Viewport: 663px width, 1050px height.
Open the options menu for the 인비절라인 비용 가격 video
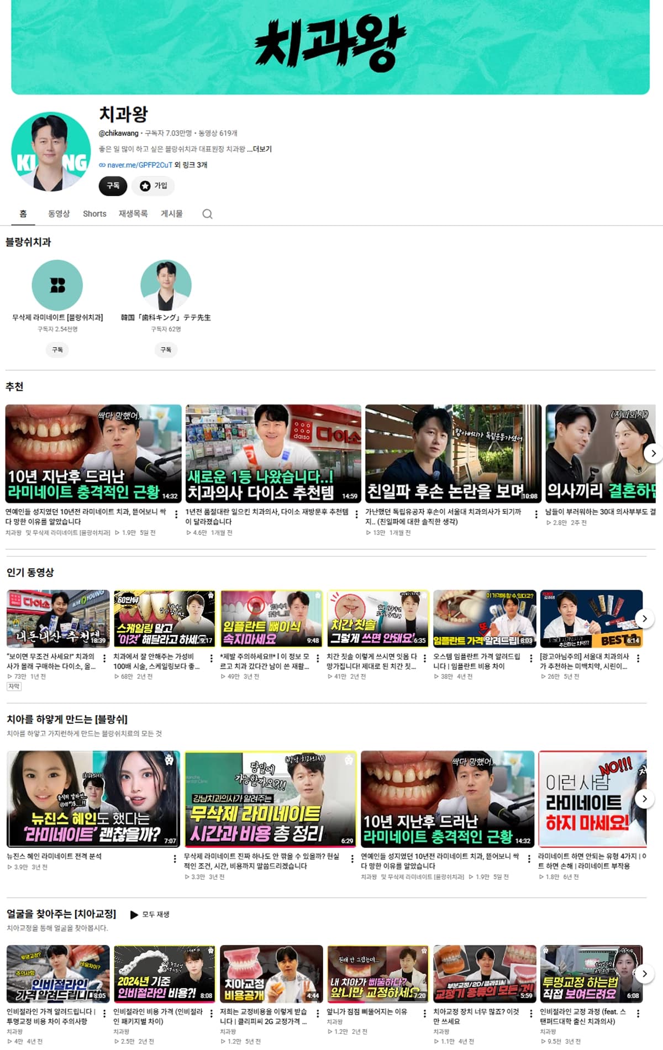211,1014
